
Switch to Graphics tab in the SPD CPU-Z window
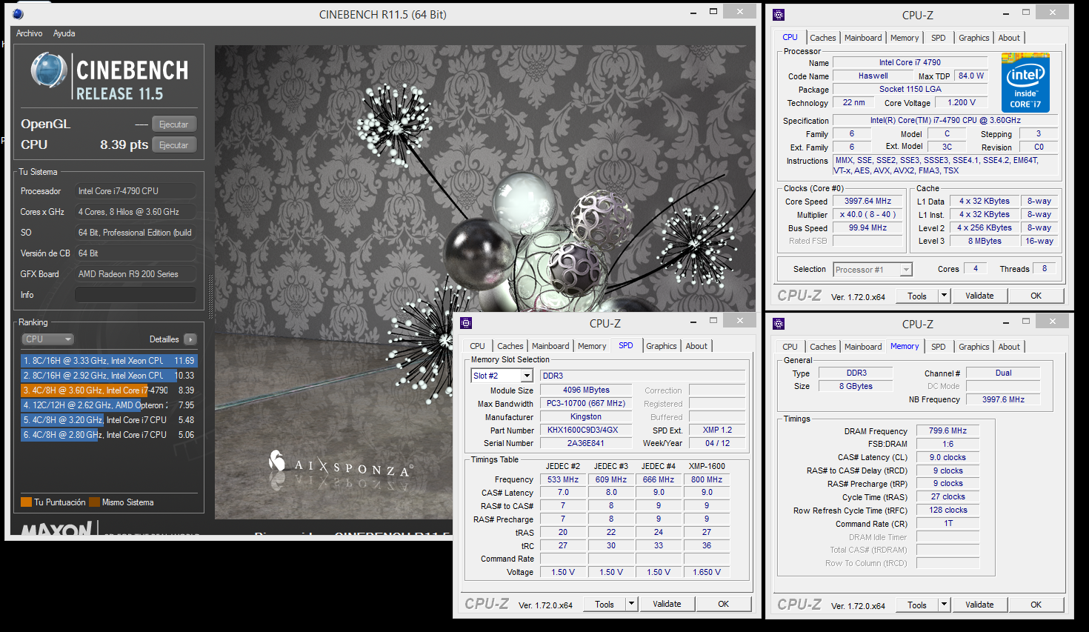click(x=661, y=346)
